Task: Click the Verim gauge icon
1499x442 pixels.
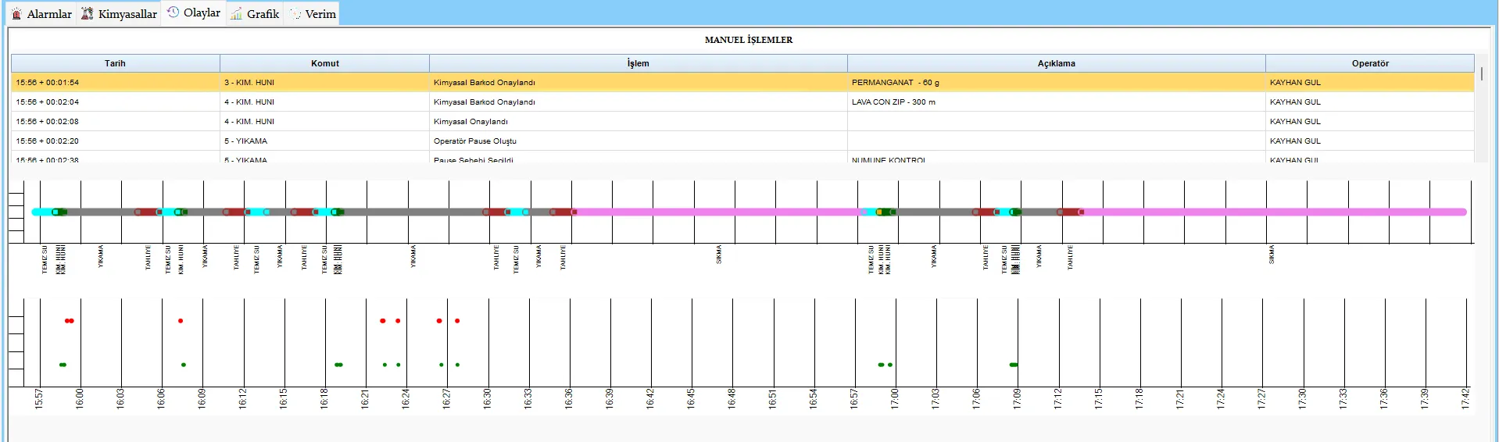Action: (x=295, y=14)
